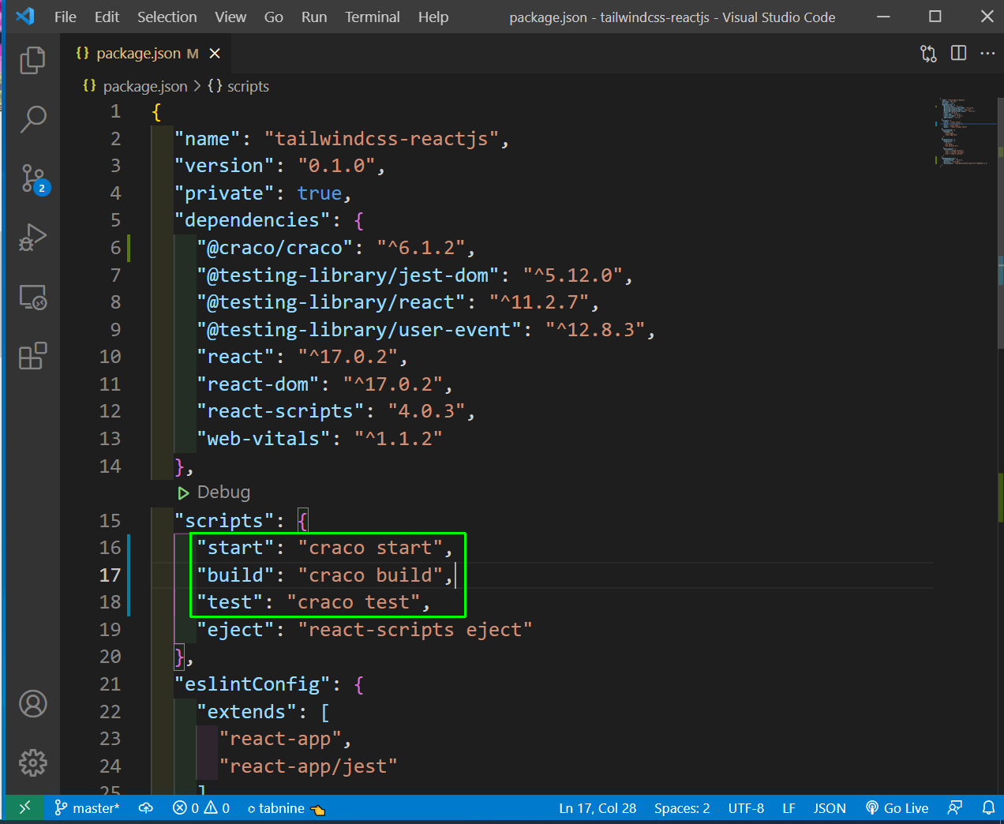
Task: Open the Remote Explorer view
Action: point(32,297)
